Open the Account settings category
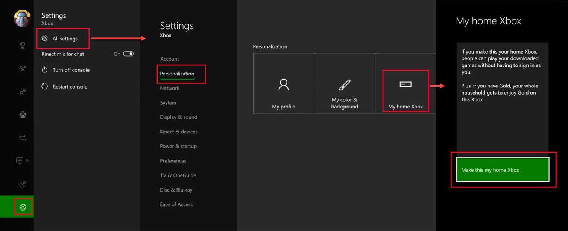The width and height of the screenshot is (568, 231). pyautogui.click(x=170, y=59)
